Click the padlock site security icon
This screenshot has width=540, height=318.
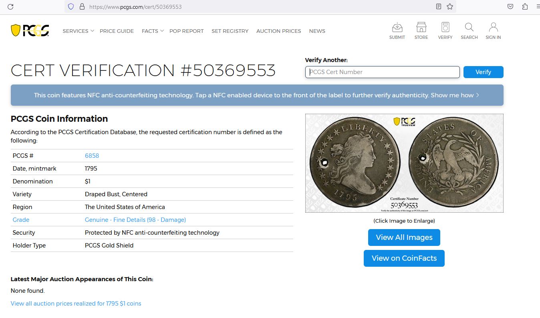pos(82,6)
